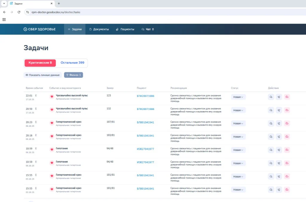
Task: Open patient БТФ20071986 in the 22:01 row
Action: point(146,96)
